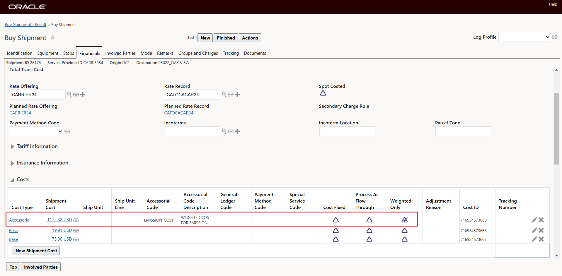
Task: Open Log Profile glasses view icon
Action: pyautogui.click(x=555, y=37)
